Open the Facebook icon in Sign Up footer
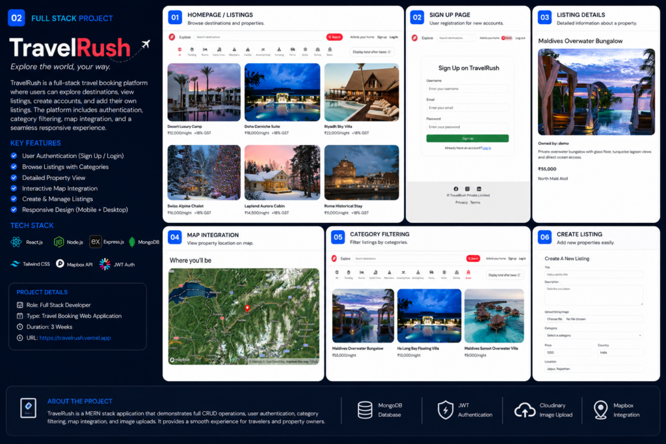 pyautogui.click(x=456, y=189)
